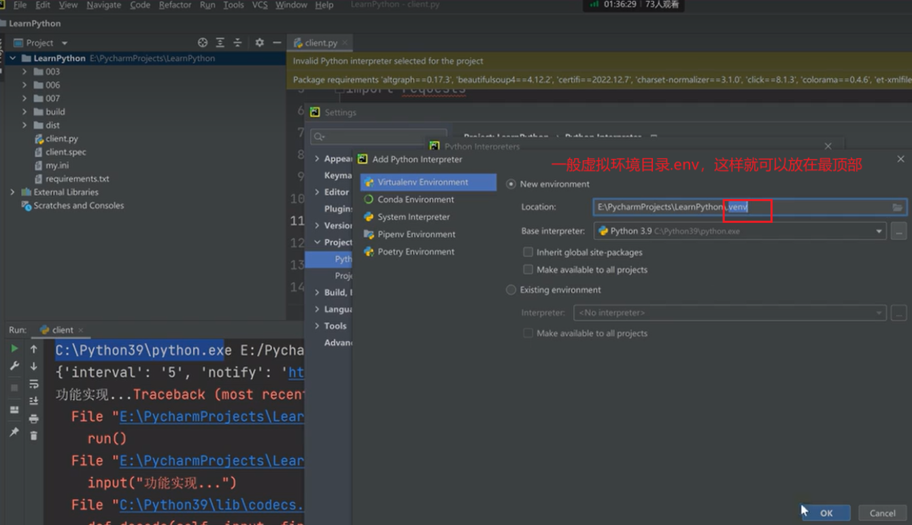The height and width of the screenshot is (525, 912).
Task: Choose System Interpreter option
Action: tap(413, 217)
